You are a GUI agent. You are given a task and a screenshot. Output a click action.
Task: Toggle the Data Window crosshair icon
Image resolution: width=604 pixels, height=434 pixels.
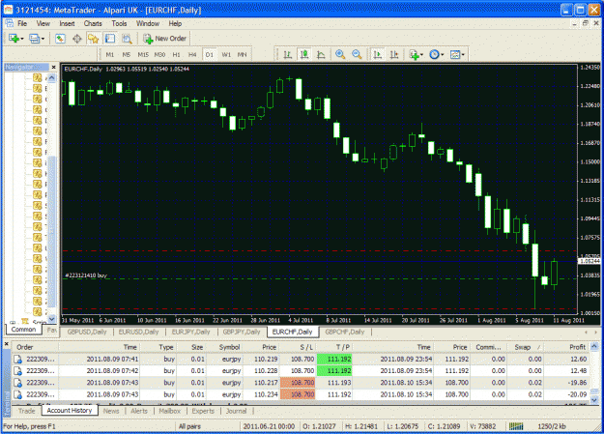tap(77, 39)
